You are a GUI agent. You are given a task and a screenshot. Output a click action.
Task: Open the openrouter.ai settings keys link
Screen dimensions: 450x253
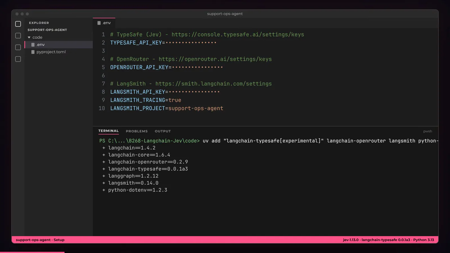[x=215, y=59]
